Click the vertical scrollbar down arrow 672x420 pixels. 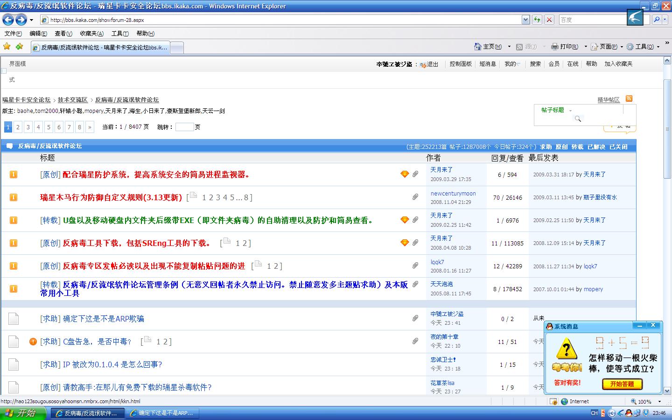[667, 392]
